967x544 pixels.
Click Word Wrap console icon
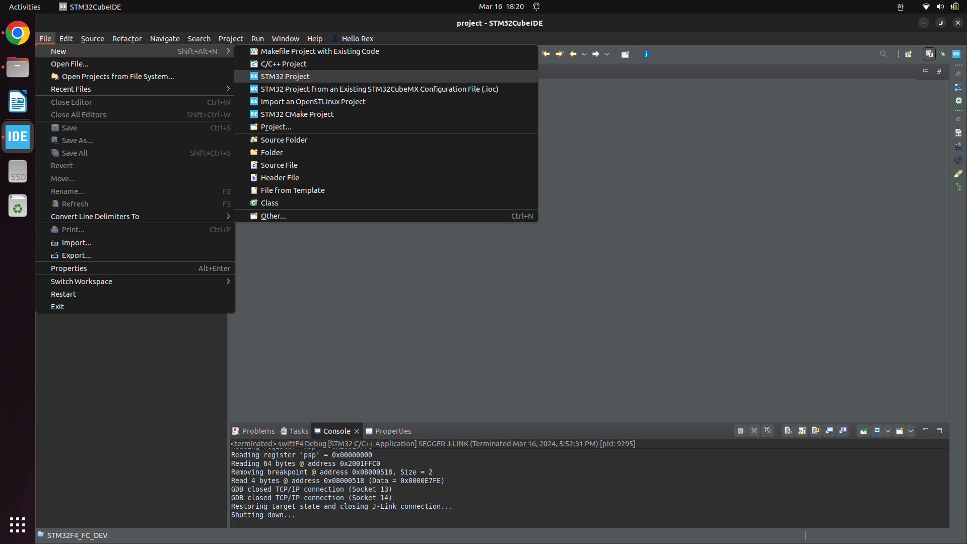pyautogui.click(x=815, y=431)
